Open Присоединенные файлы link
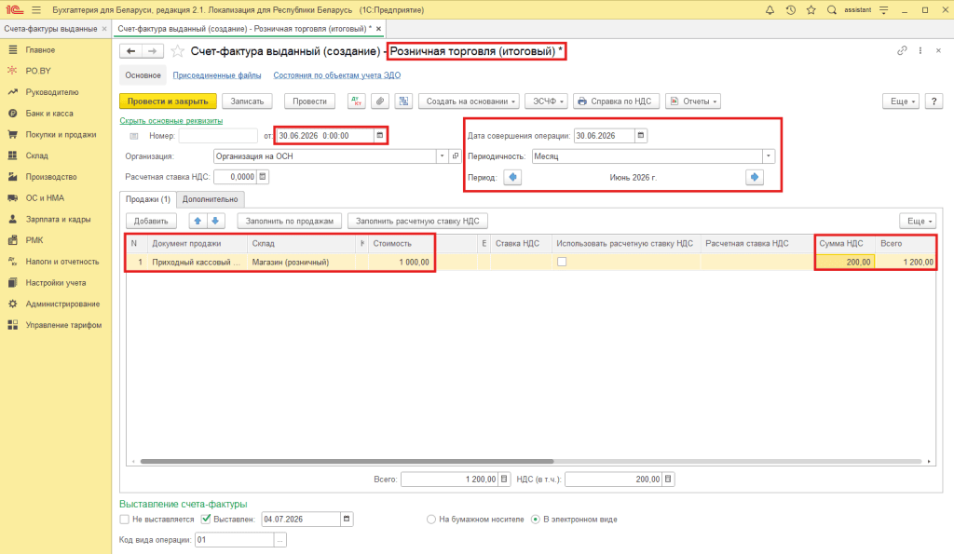 point(217,75)
